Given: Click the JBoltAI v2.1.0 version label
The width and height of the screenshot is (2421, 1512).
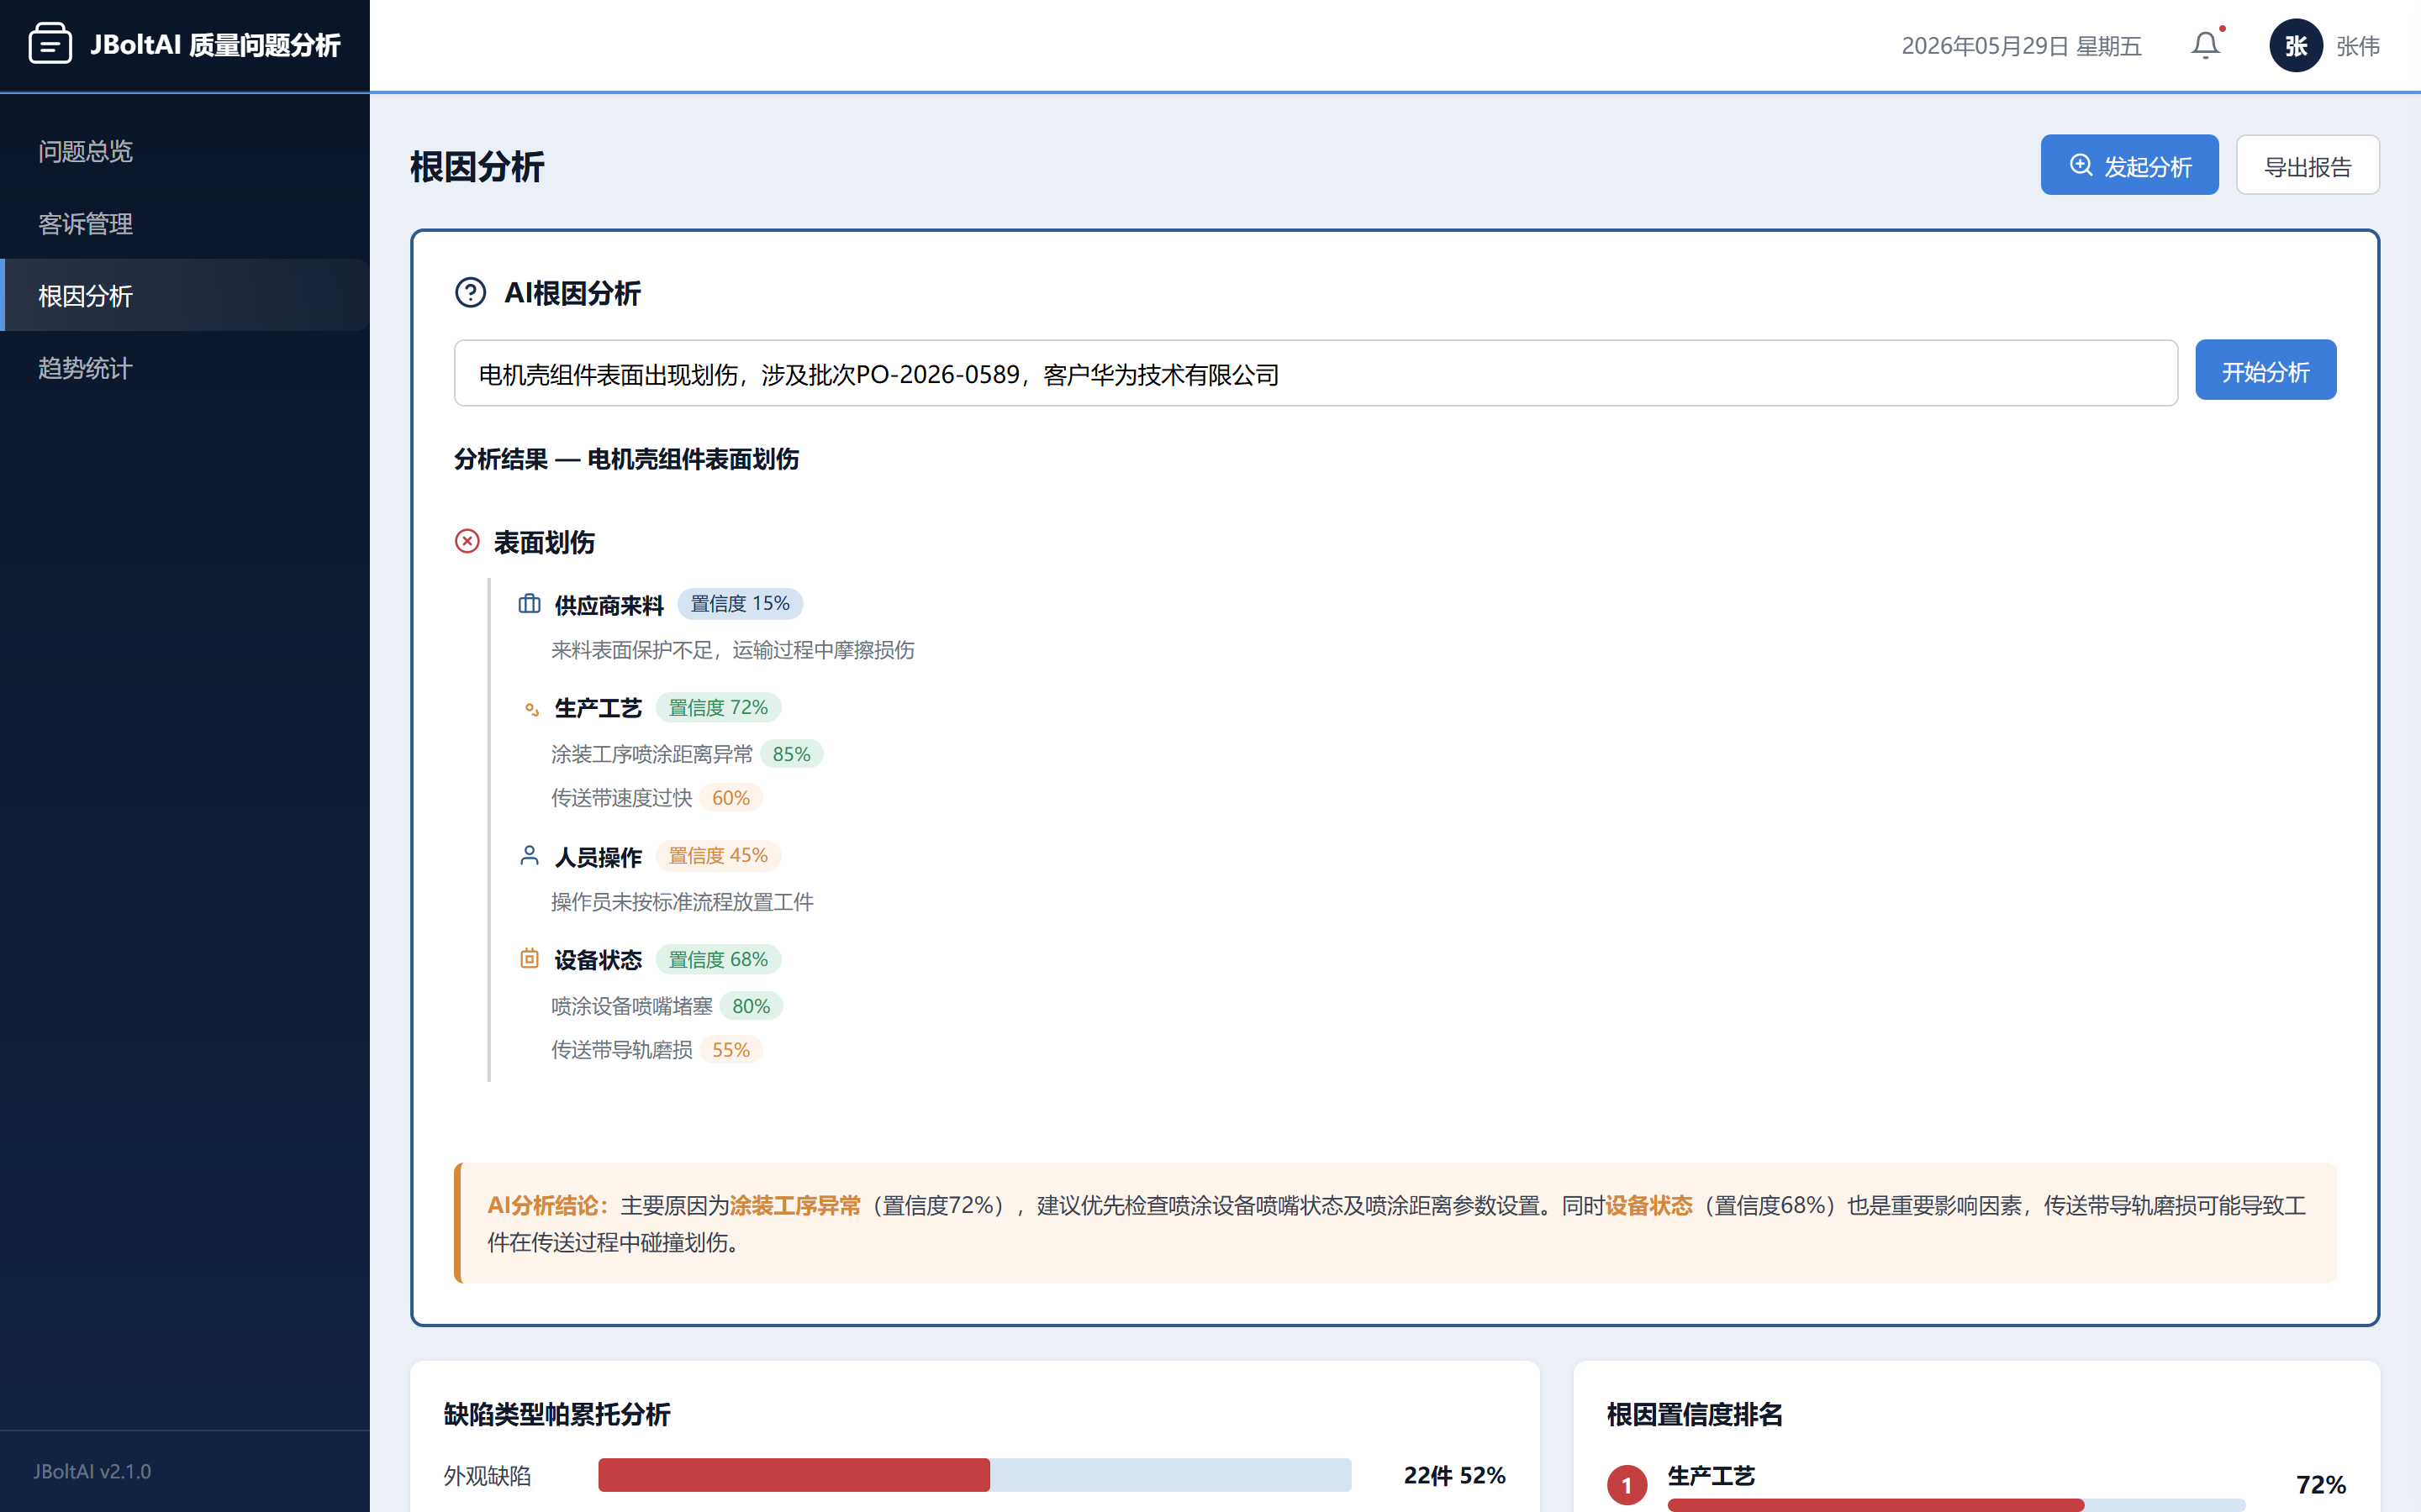Looking at the screenshot, I should point(92,1471).
